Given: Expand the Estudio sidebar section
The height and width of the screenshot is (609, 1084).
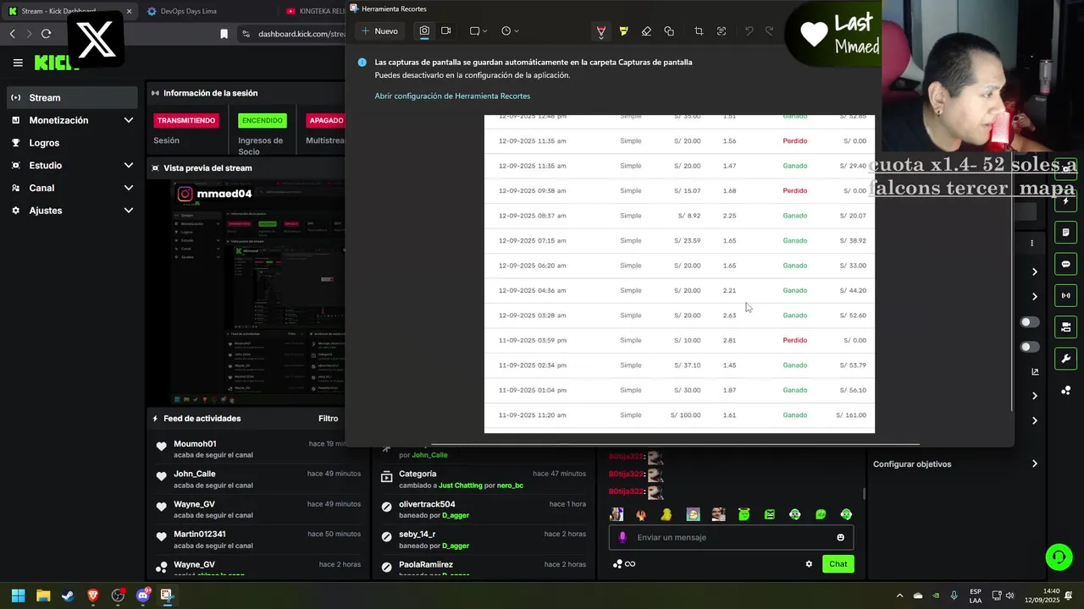Looking at the screenshot, I should pos(71,166).
